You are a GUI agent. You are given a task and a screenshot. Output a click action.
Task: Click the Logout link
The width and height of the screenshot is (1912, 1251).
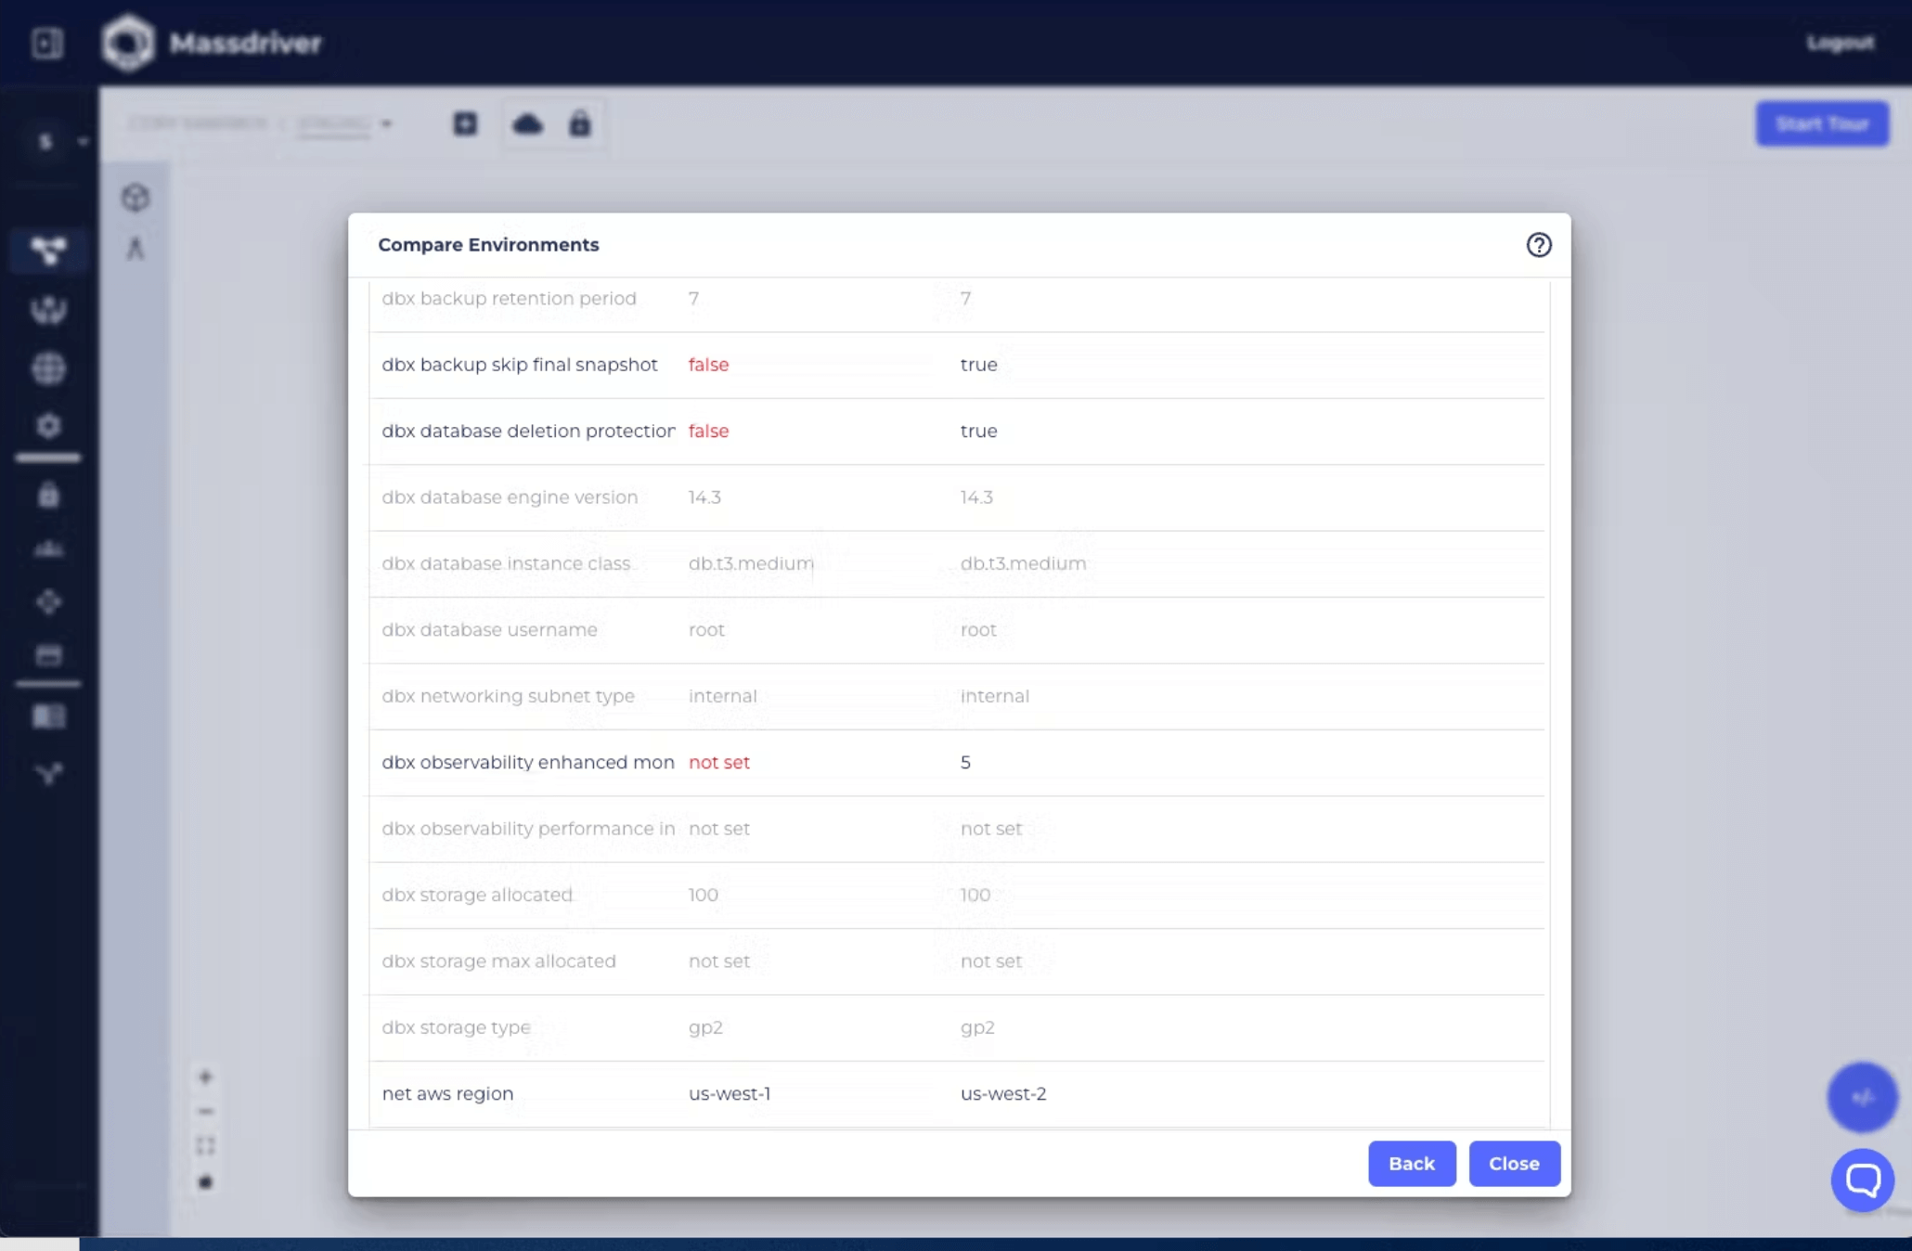click(1840, 43)
